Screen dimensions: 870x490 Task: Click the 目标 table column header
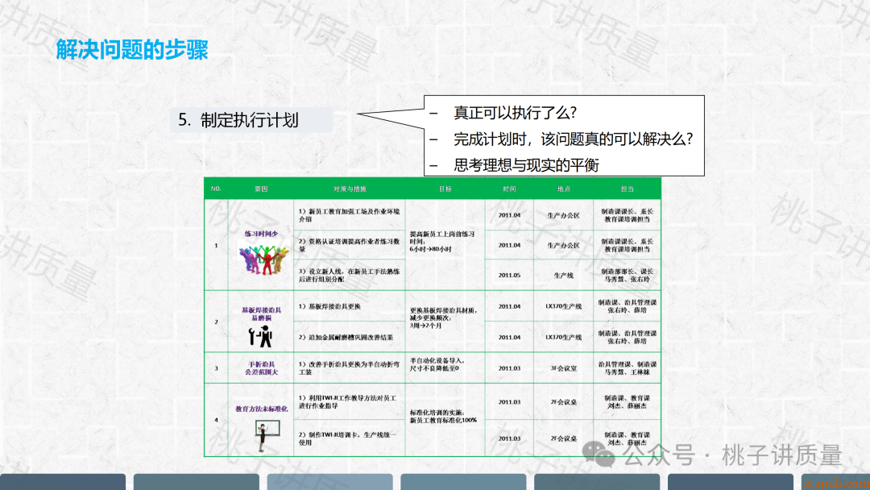pos(445,189)
